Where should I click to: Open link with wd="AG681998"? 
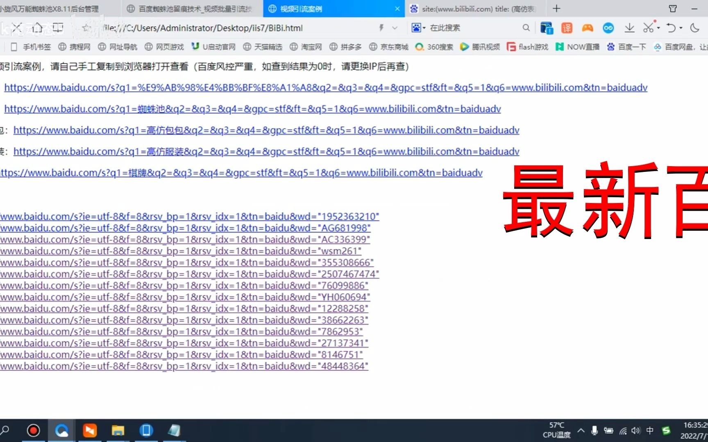[185, 228]
